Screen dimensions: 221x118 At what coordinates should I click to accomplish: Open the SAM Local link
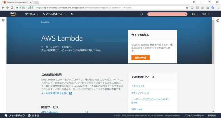point(137,109)
